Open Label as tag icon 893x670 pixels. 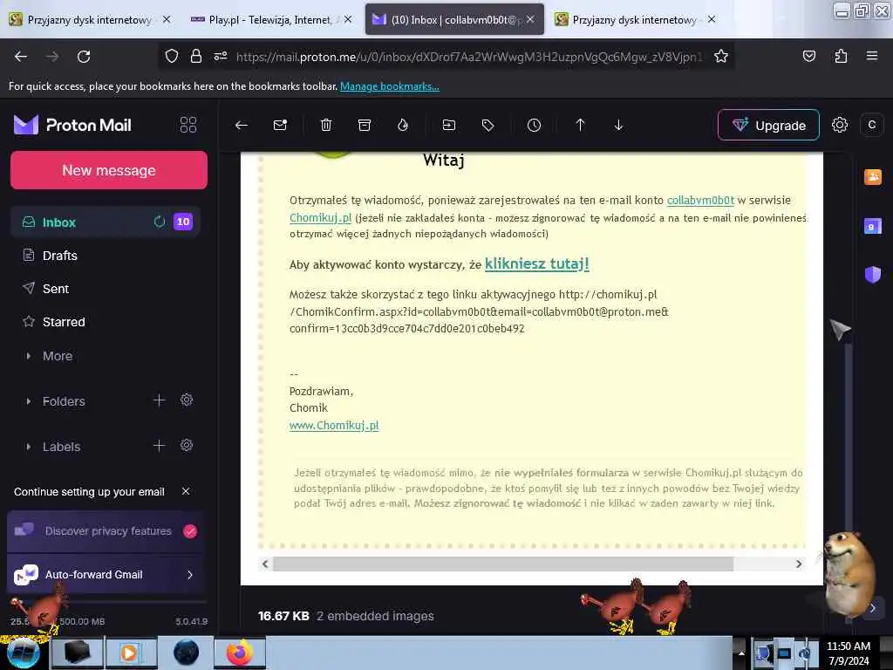(x=487, y=126)
